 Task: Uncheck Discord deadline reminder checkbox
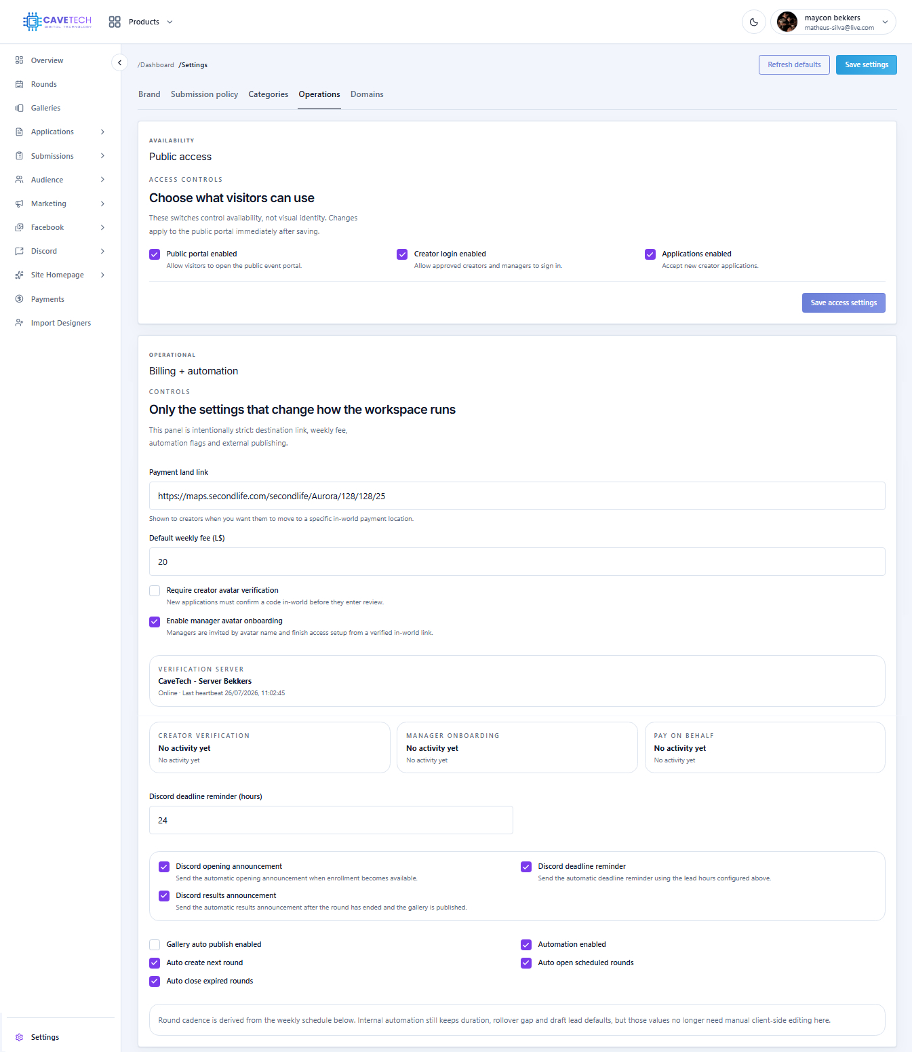[x=526, y=867]
